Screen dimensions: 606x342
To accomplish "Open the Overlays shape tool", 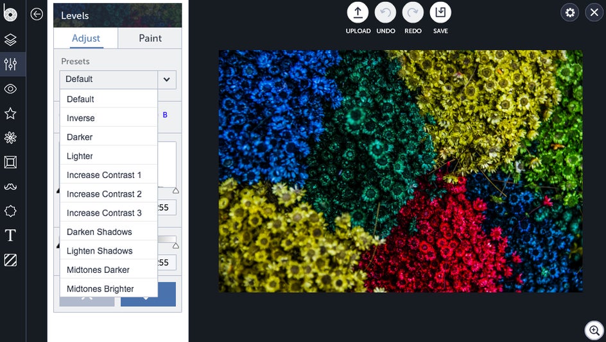I will point(10,211).
